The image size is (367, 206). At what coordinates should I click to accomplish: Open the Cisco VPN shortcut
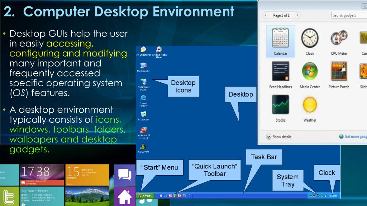[143, 148]
